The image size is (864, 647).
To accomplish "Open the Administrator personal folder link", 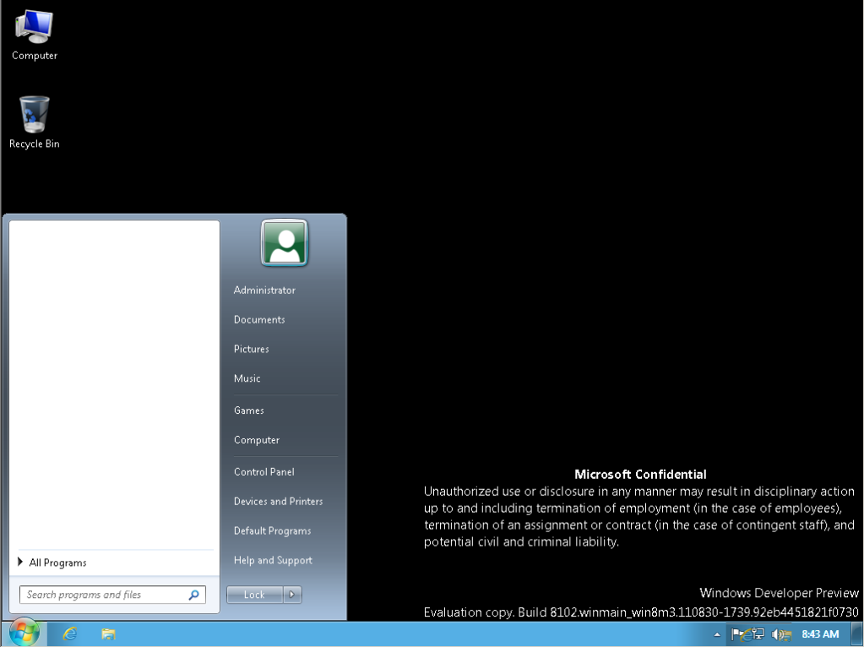I will (264, 291).
